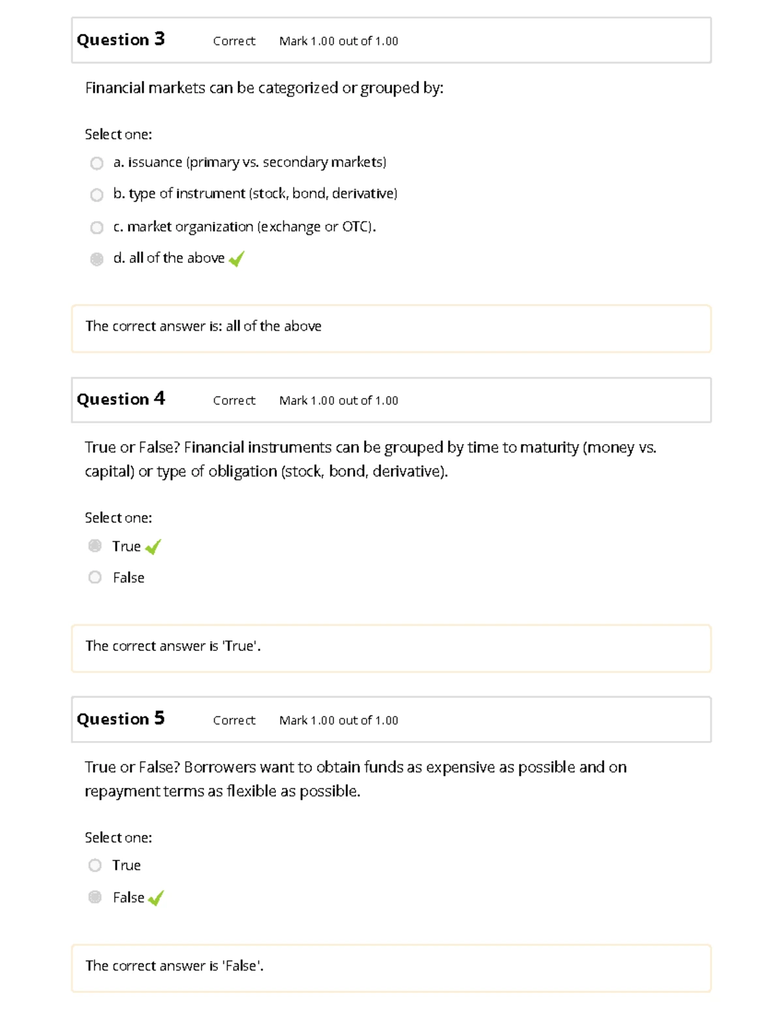Select True for Question 4
Image resolution: width=783 pixels, height=1013 pixels.
pyautogui.click(x=96, y=545)
